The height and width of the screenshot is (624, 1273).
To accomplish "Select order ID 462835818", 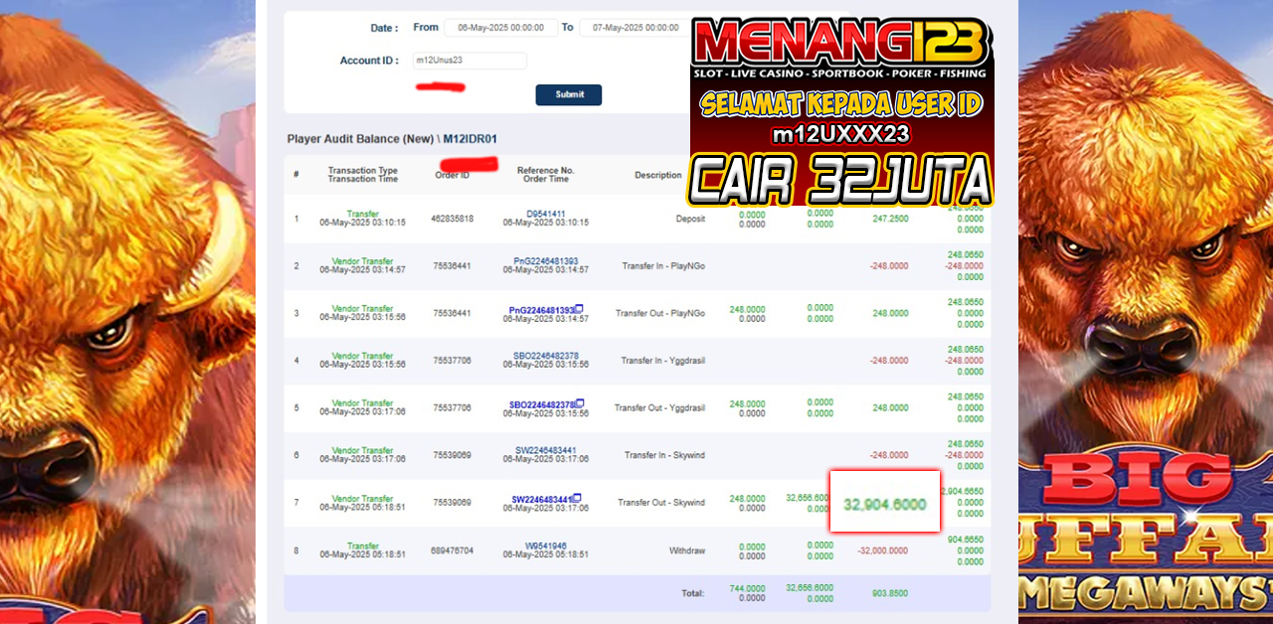I will (453, 219).
